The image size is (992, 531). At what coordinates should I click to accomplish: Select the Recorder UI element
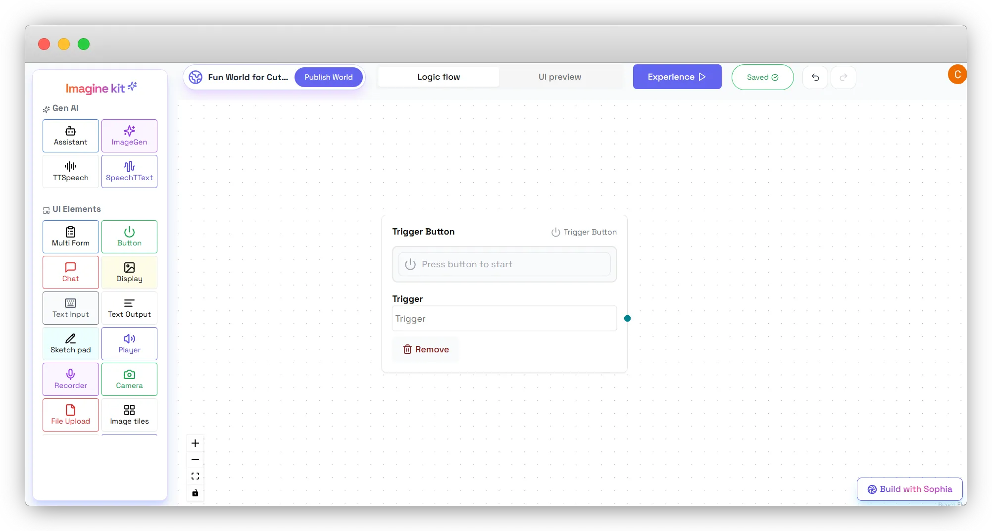[x=70, y=379]
